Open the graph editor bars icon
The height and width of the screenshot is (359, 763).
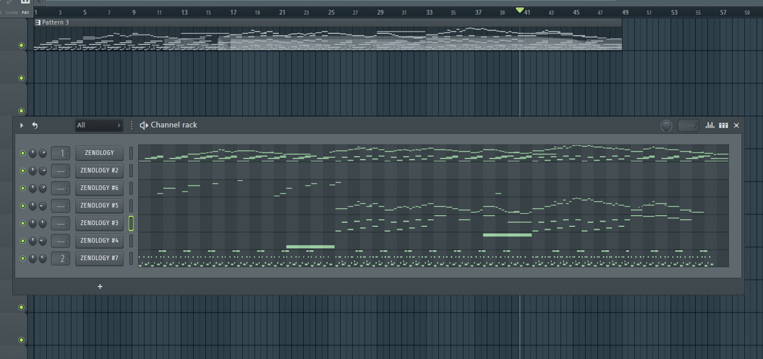(x=710, y=125)
